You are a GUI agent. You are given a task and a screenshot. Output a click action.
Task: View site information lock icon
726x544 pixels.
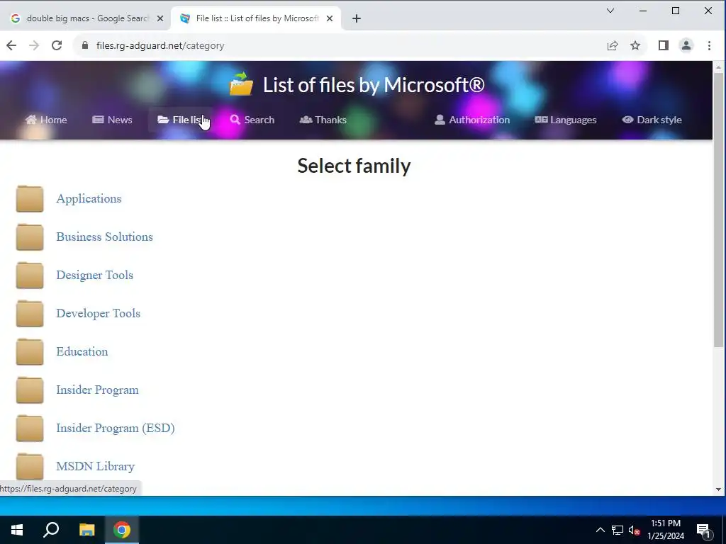(85, 45)
